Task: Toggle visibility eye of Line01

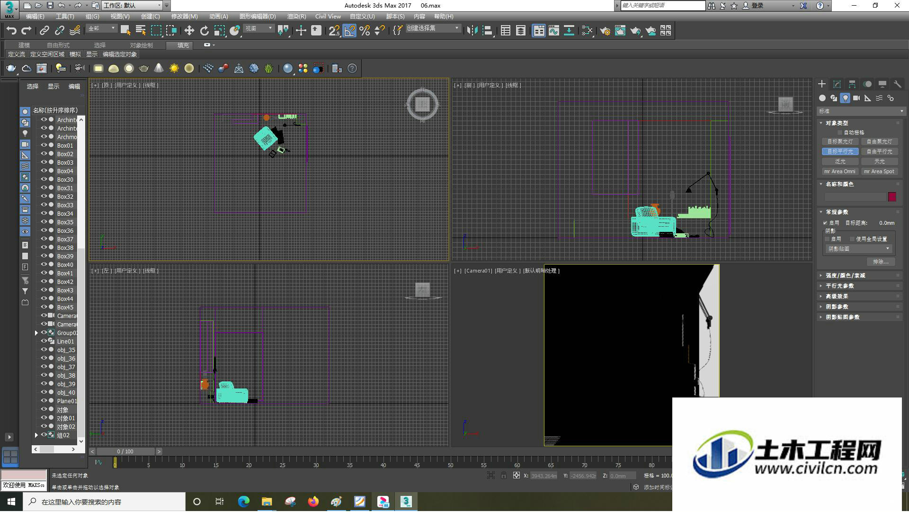Action: (44, 341)
